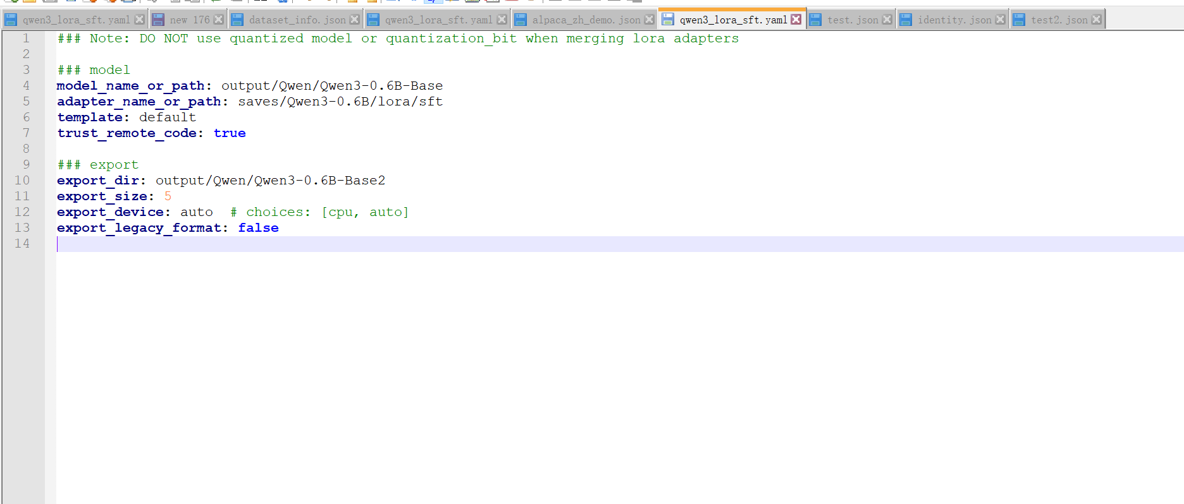1184x504 pixels.
Task: Click the disk icon on the identity.json tab
Action: click(906, 20)
